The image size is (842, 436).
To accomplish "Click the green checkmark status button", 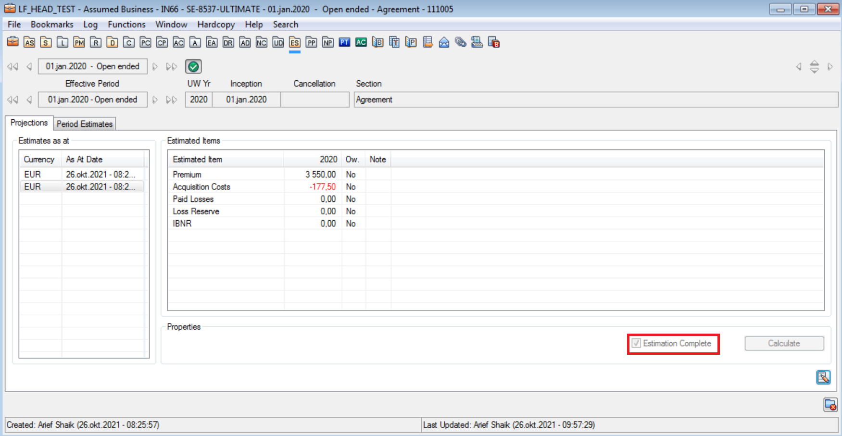I will (193, 66).
